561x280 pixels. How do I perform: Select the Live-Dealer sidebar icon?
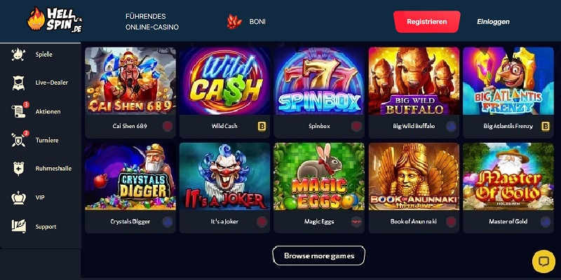19,83
